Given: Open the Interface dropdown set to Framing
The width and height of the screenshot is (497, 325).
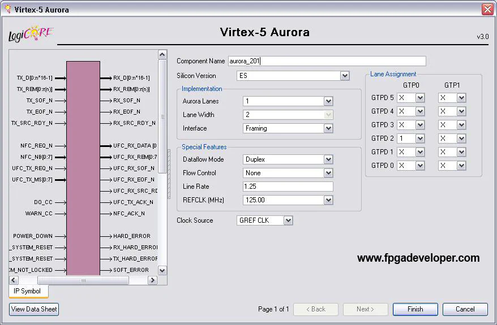Looking at the screenshot, I should (x=328, y=128).
